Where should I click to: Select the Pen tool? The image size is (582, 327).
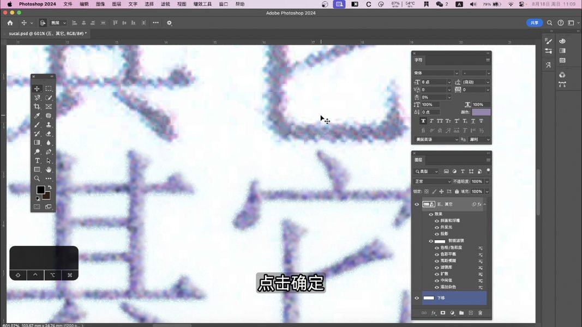click(49, 152)
